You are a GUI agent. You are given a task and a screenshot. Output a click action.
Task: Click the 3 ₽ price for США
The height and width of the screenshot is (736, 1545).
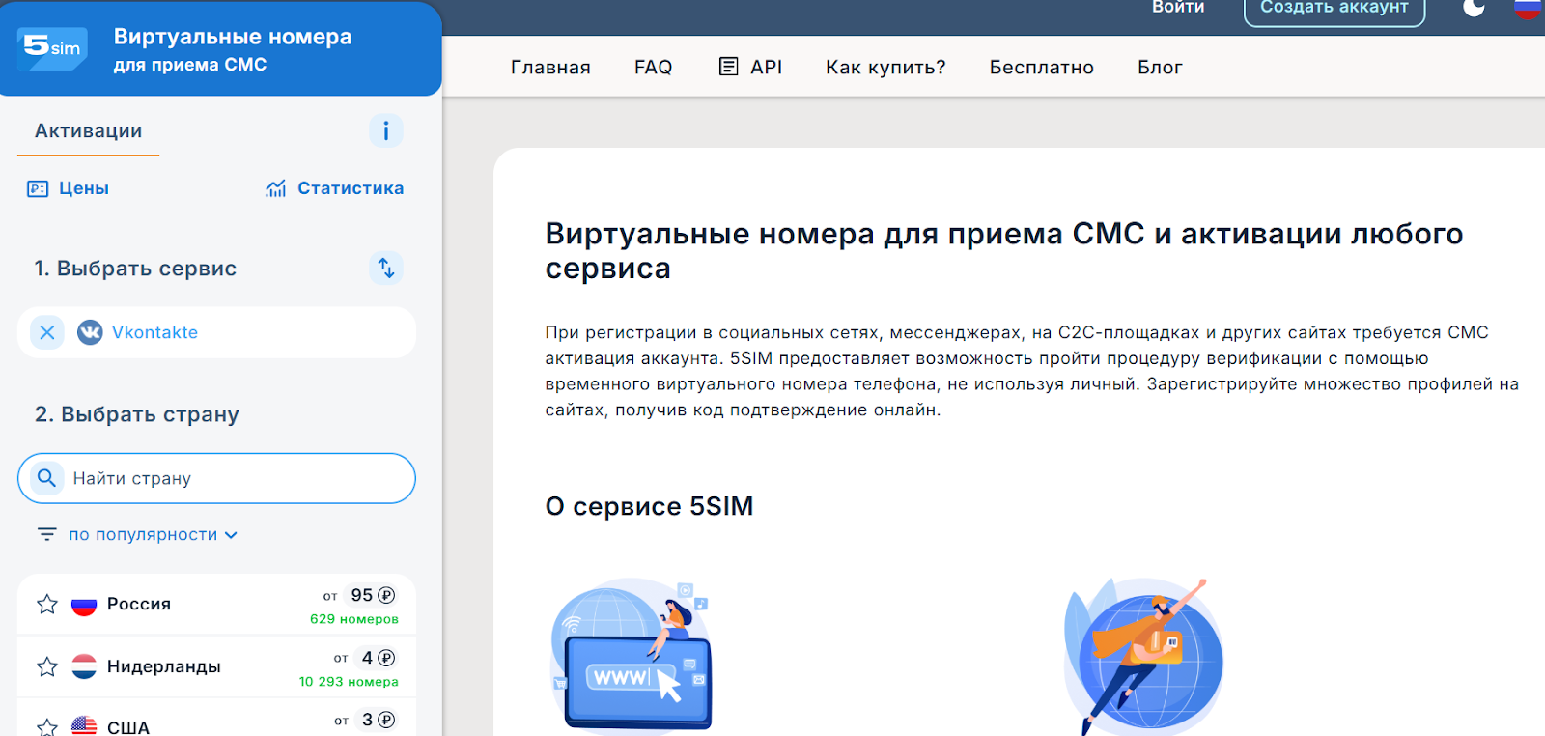[378, 720]
